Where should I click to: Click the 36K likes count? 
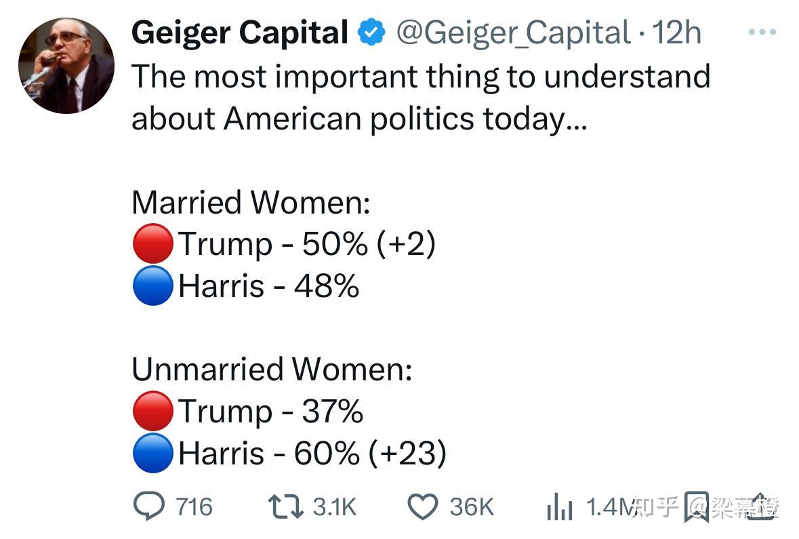[x=472, y=507]
